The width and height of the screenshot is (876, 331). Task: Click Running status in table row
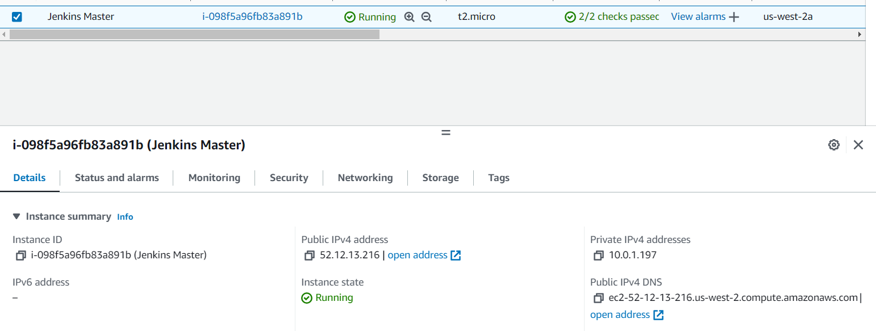[x=370, y=17]
